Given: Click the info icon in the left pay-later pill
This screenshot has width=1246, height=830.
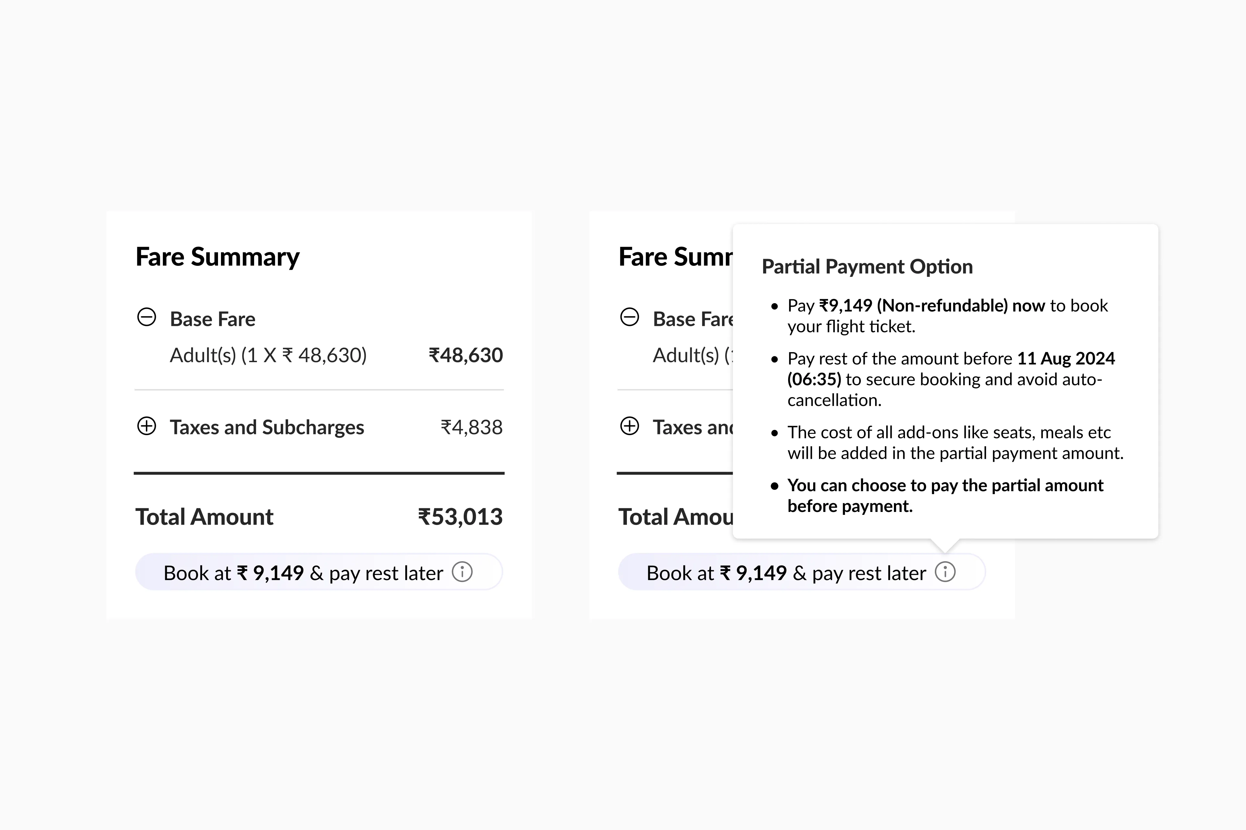Looking at the screenshot, I should tap(462, 572).
